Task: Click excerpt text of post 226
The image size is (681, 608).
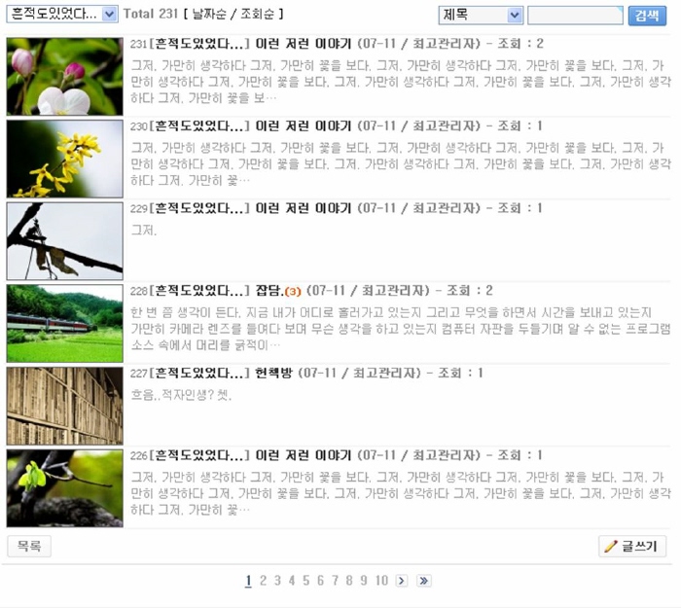Action: pyautogui.click(x=401, y=493)
